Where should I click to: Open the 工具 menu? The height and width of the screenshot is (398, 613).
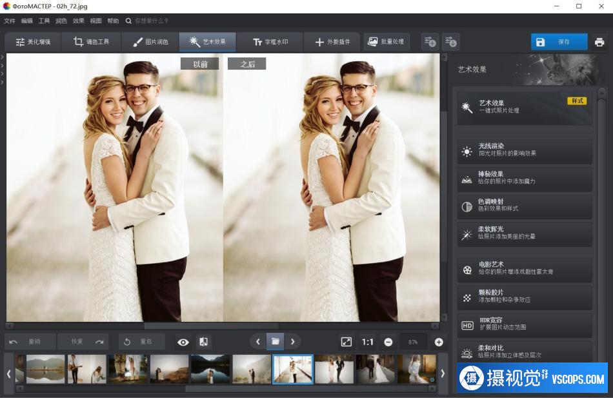[44, 21]
